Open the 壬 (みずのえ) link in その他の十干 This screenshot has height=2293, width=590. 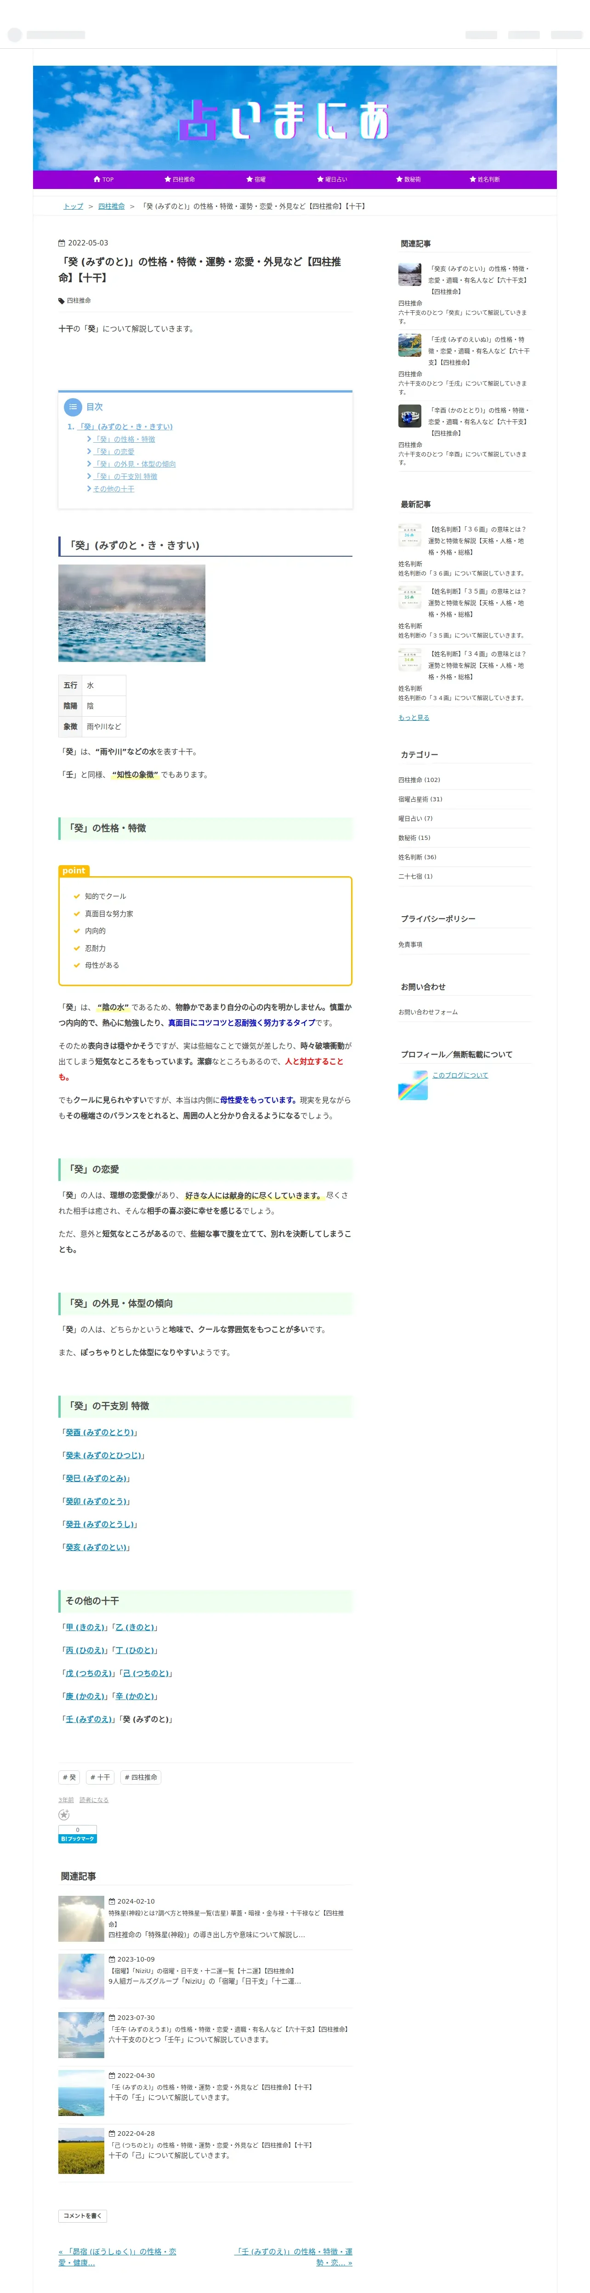[88, 1721]
